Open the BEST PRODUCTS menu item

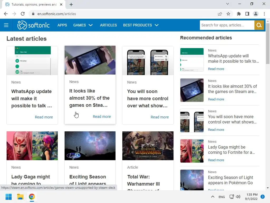(137, 25)
